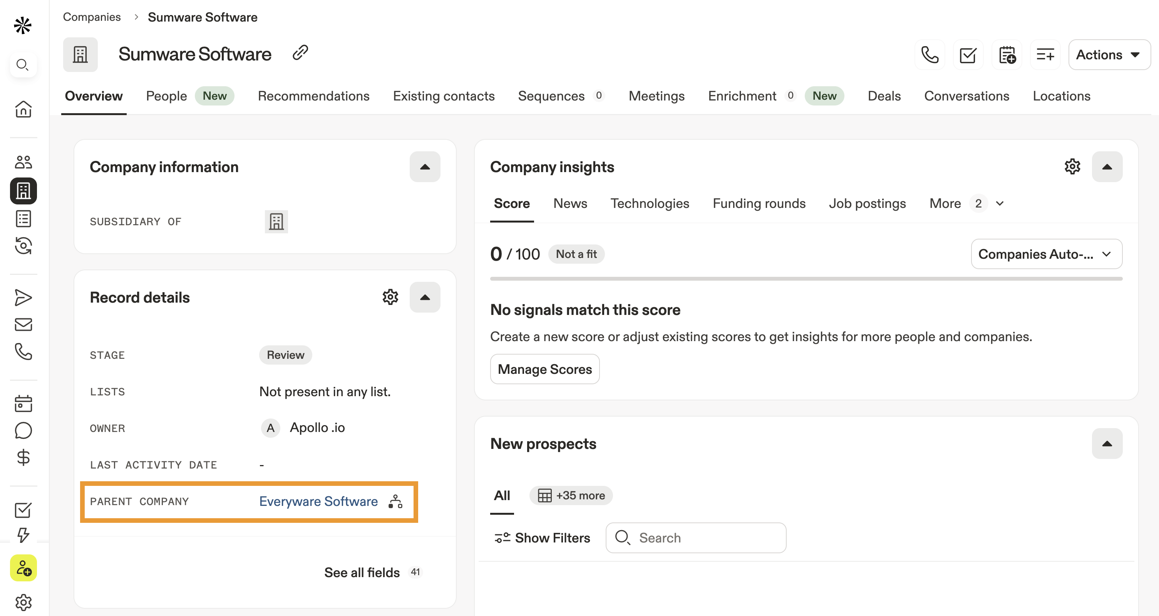The image size is (1159, 616).
Task: Click the Review stage badge
Action: [285, 355]
